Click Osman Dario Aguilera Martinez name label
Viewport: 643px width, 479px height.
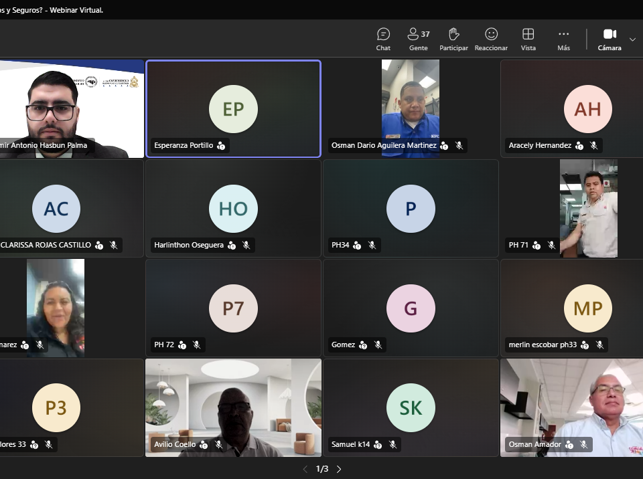pos(384,145)
